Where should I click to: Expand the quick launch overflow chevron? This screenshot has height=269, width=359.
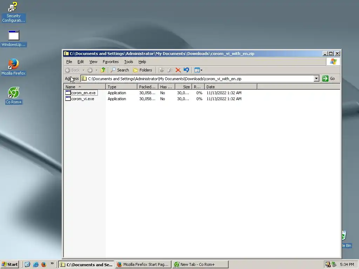point(52,263)
